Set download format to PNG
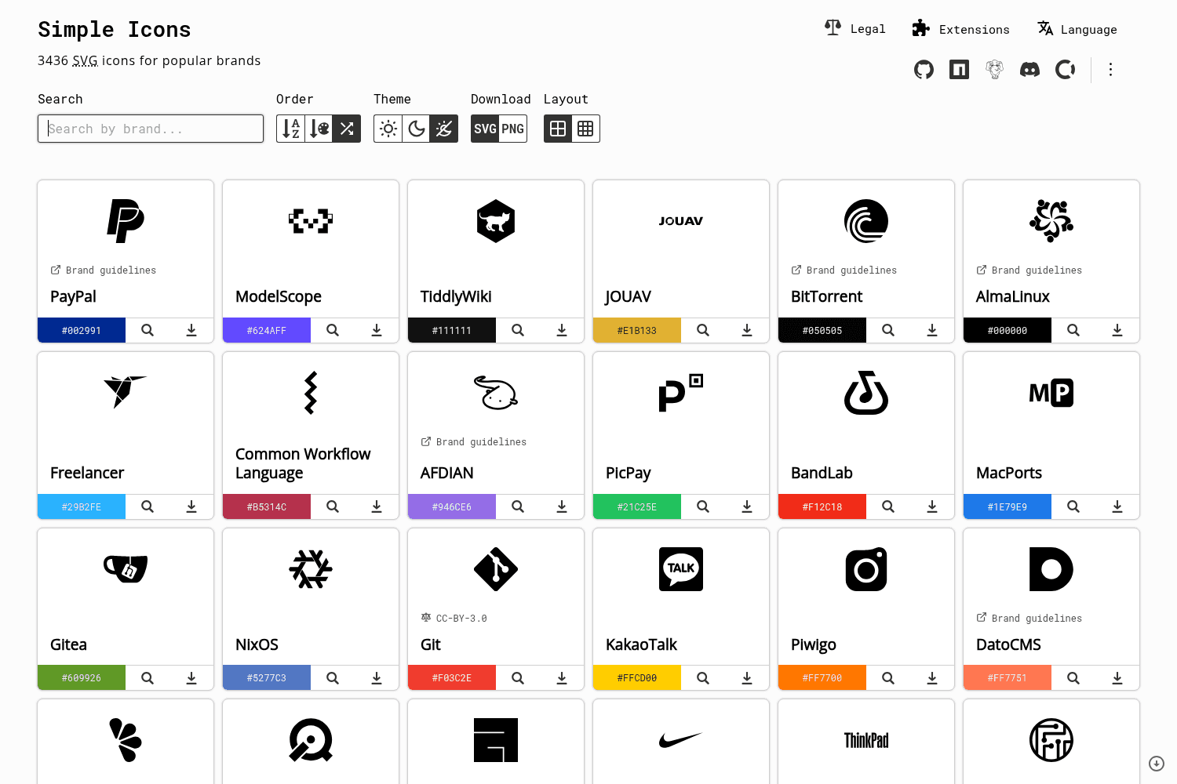The image size is (1177, 784). pos(513,129)
